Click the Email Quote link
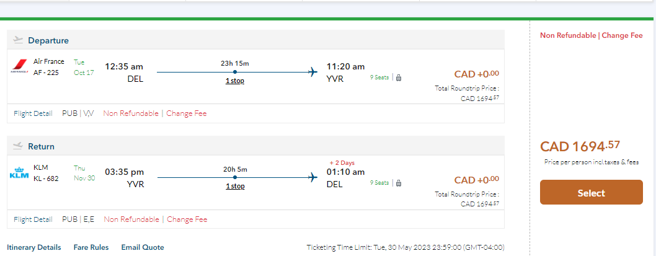The width and height of the screenshot is (656, 256). pyautogui.click(x=143, y=247)
